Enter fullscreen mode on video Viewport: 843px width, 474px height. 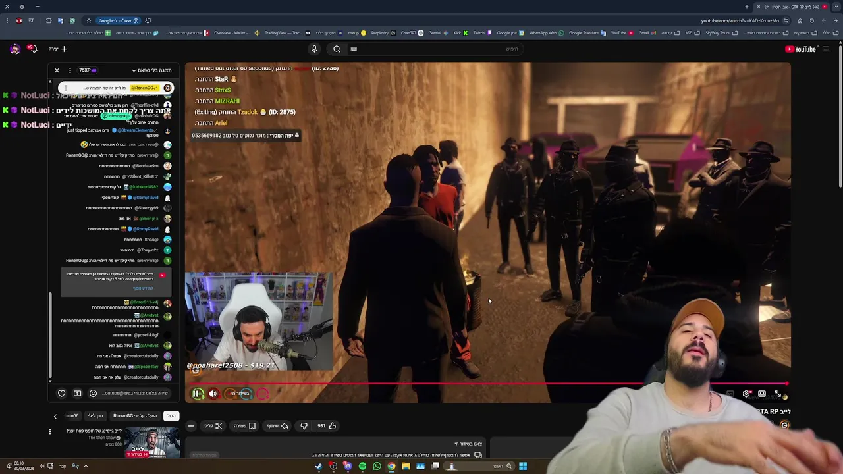click(x=778, y=394)
